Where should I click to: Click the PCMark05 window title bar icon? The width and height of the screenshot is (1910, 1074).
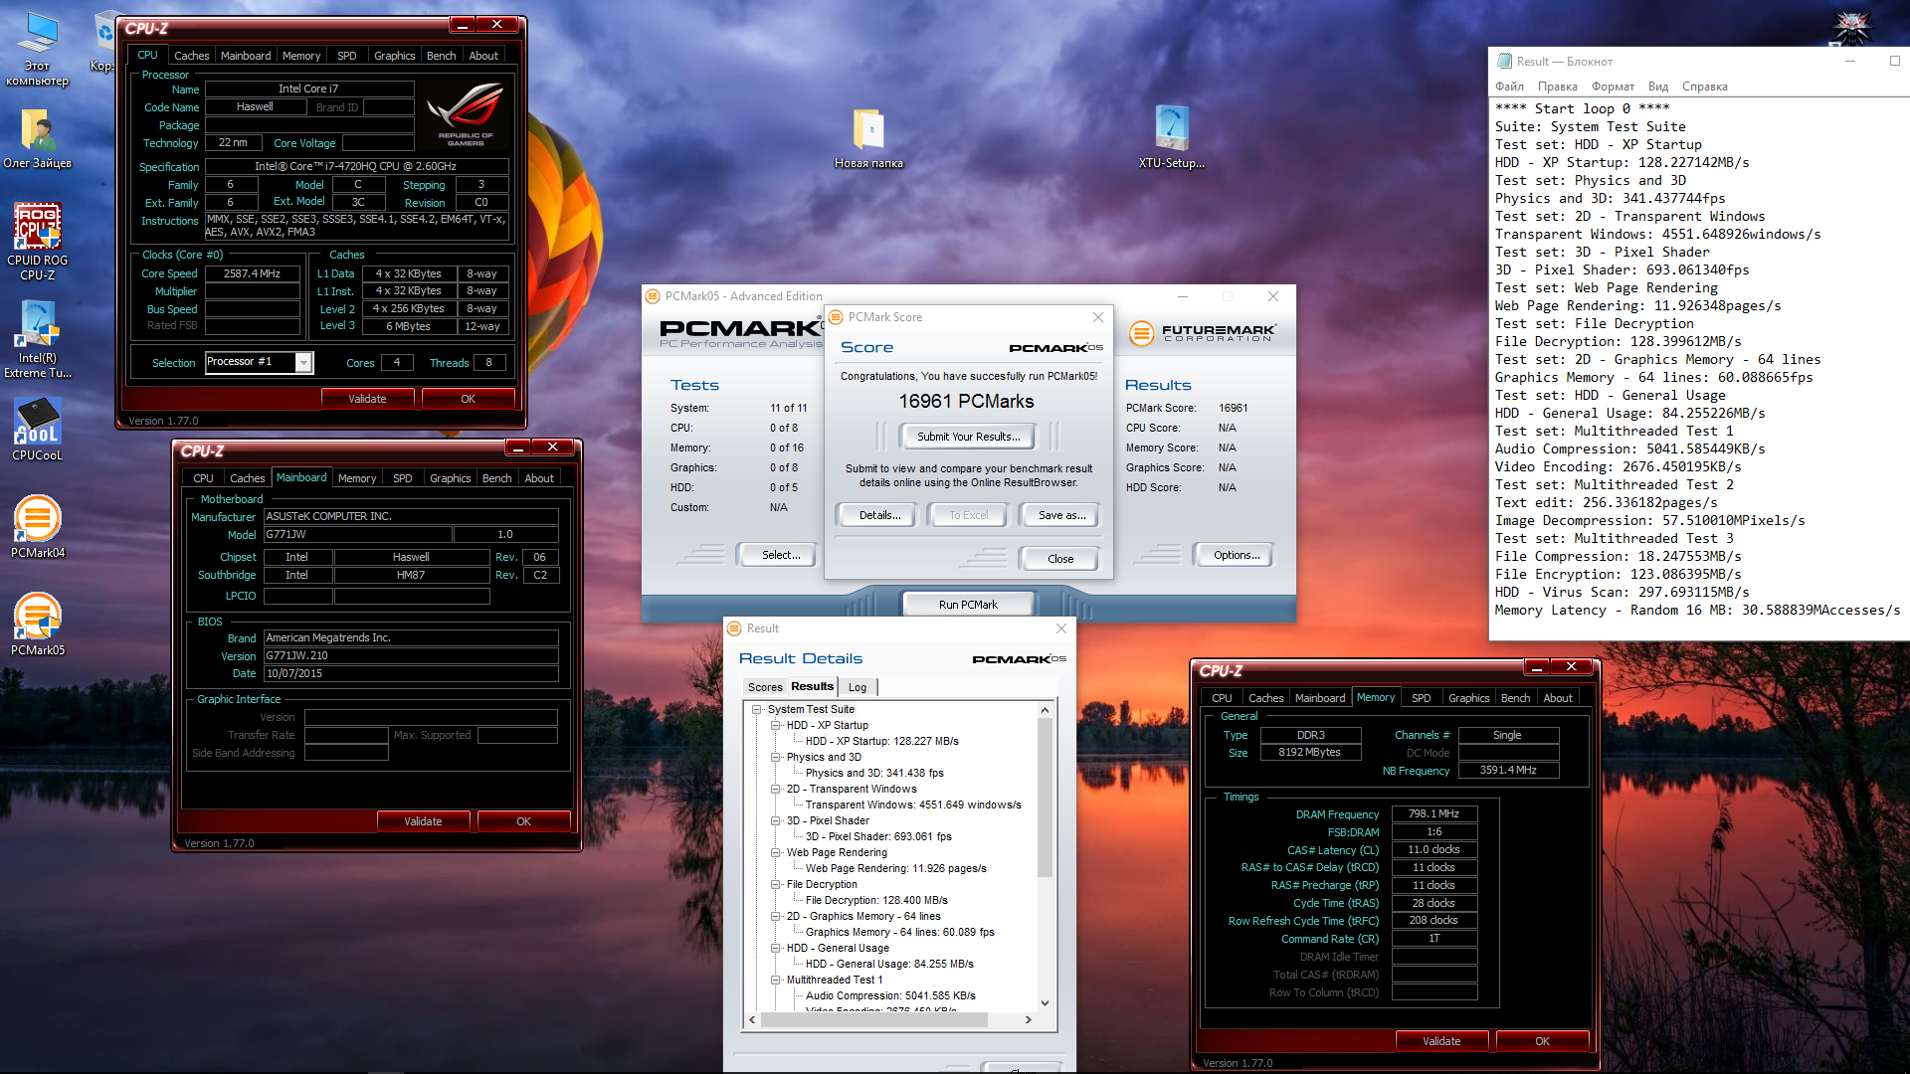653,296
